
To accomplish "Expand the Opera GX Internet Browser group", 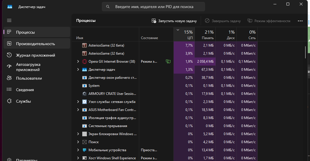I will click(x=78, y=62).
